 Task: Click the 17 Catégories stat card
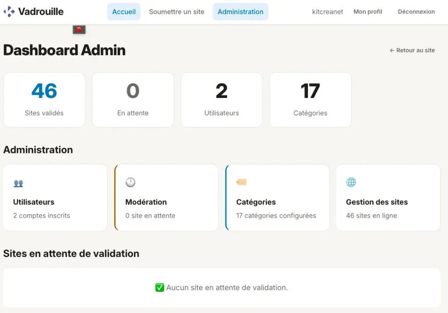310,100
